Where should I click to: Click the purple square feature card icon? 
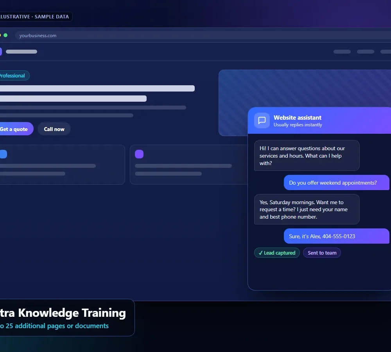(139, 154)
